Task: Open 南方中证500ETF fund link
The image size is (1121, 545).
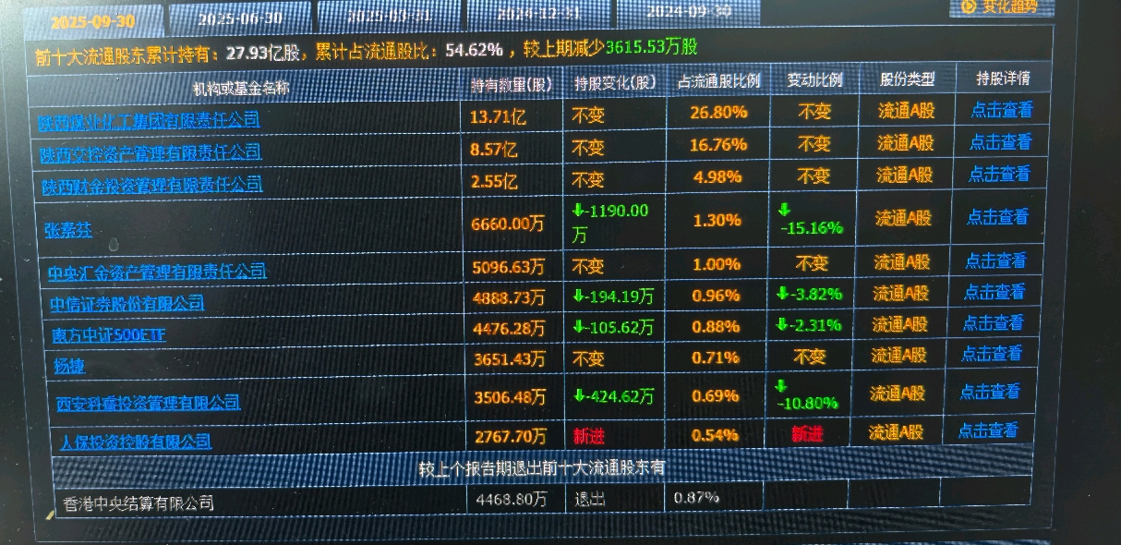Action: (108, 334)
